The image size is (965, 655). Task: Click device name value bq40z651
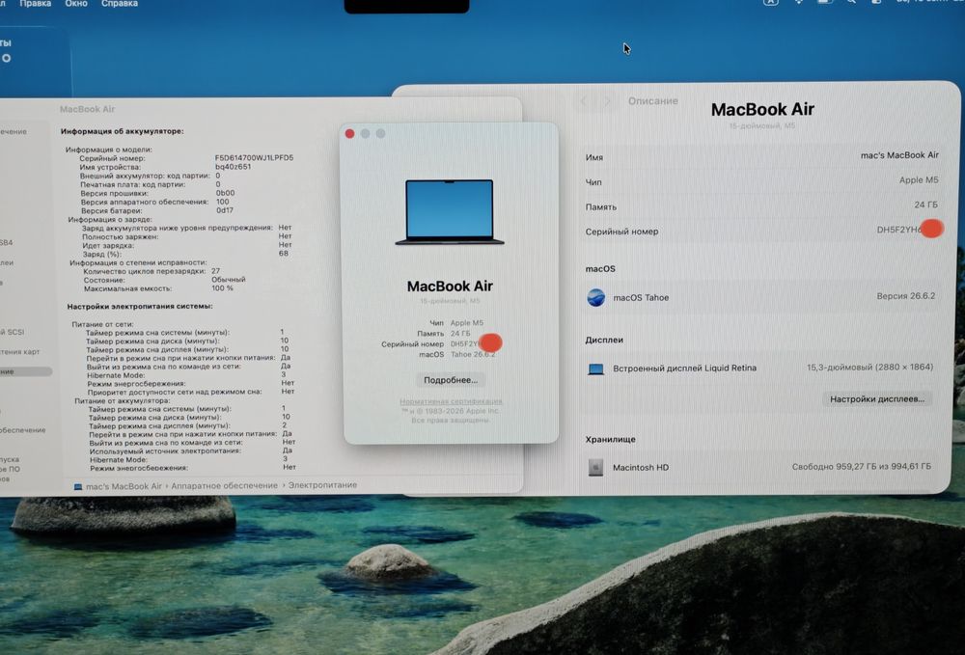pos(233,167)
